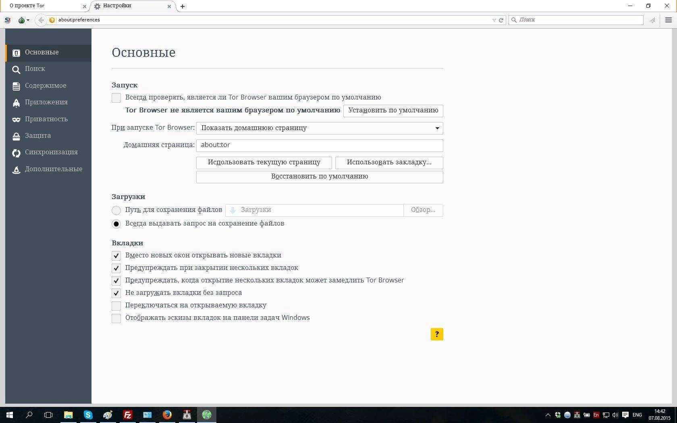Expand the 'При запуске Tor Browser' dropdown
The height and width of the screenshot is (423, 677).
pos(320,128)
